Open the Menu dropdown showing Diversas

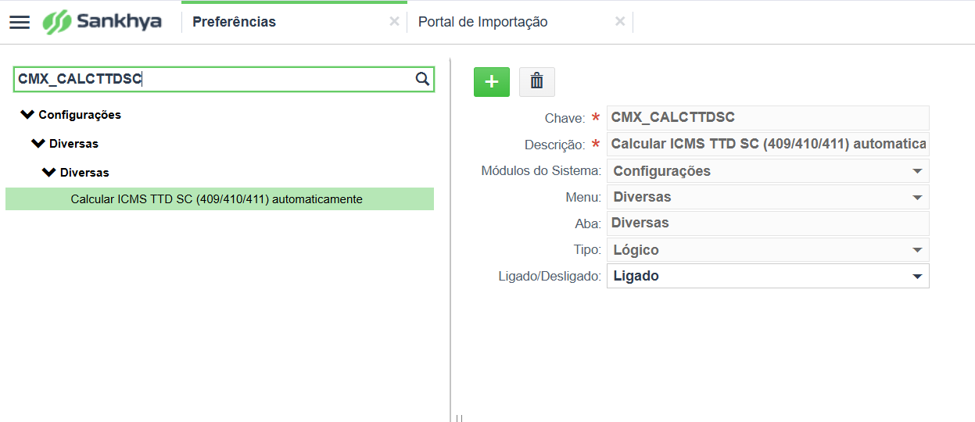click(768, 197)
